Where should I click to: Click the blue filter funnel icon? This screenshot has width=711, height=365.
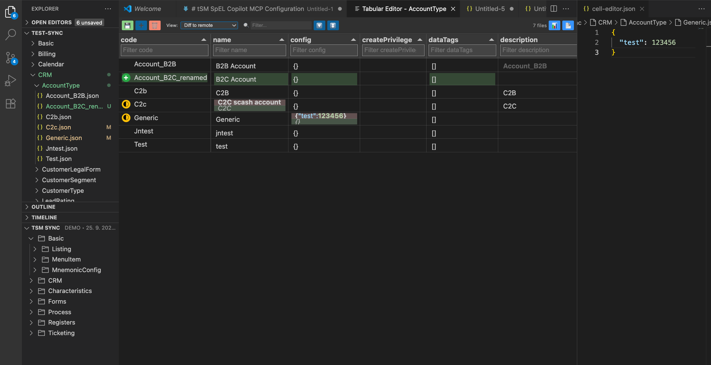point(319,25)
